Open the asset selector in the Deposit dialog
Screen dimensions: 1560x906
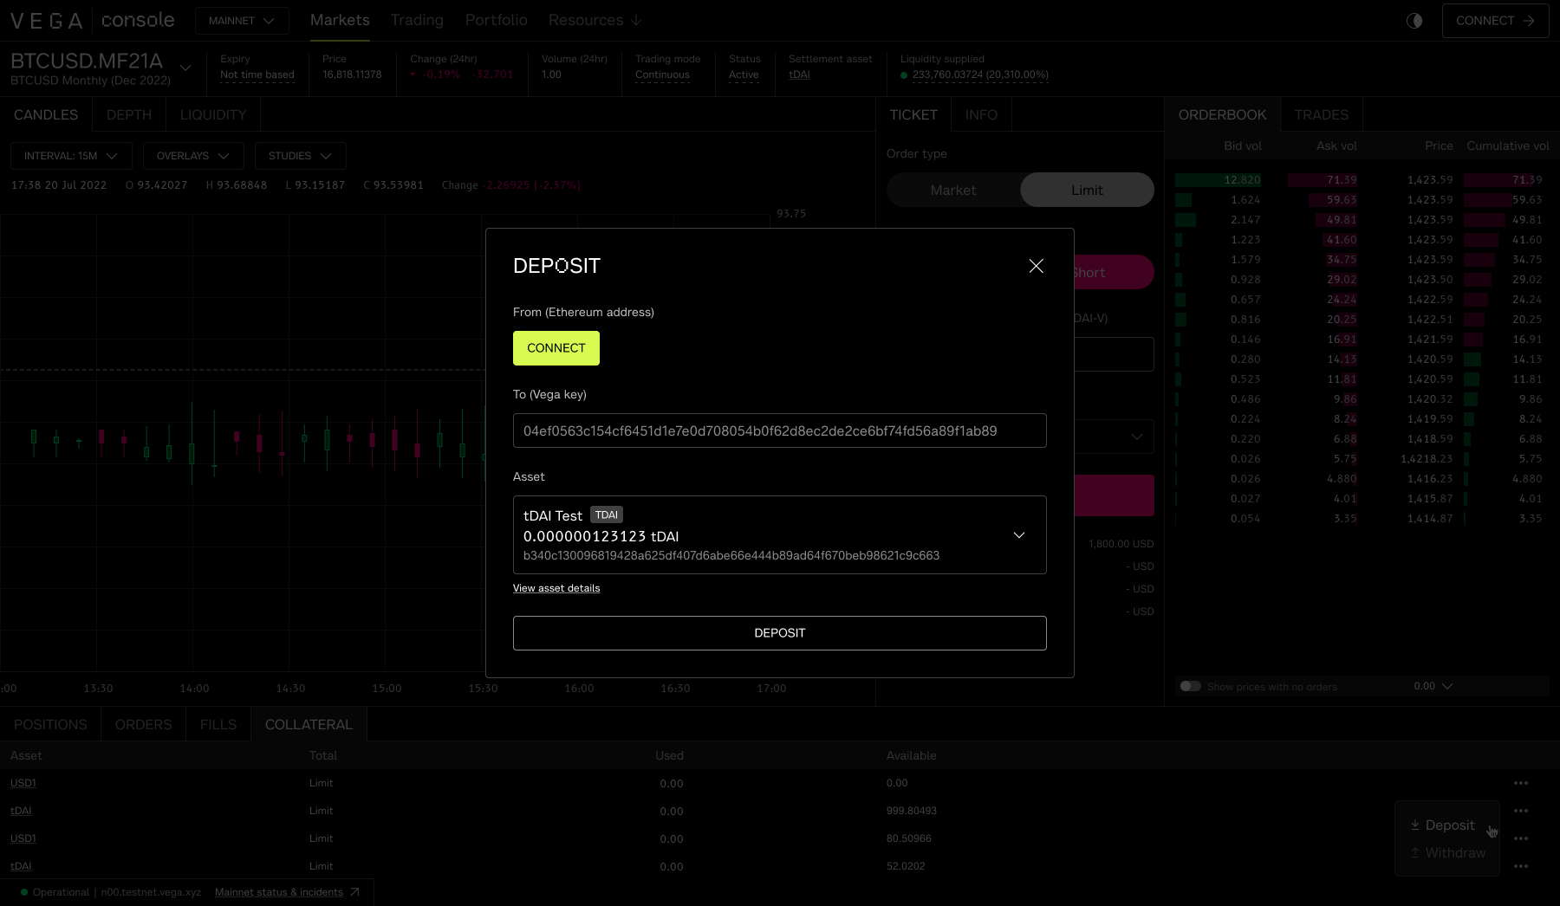click(1019, 534)
